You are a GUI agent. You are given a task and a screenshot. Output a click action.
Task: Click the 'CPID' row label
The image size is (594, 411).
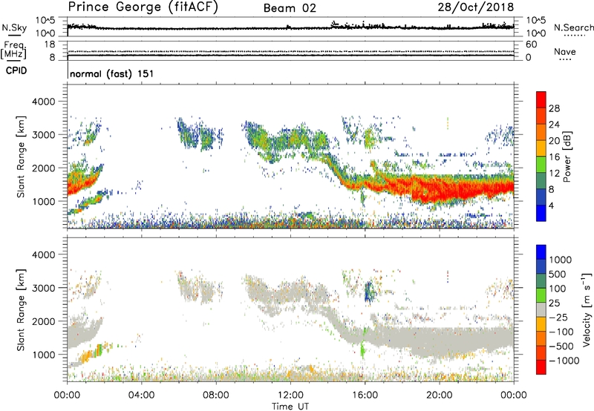point(16,70)
